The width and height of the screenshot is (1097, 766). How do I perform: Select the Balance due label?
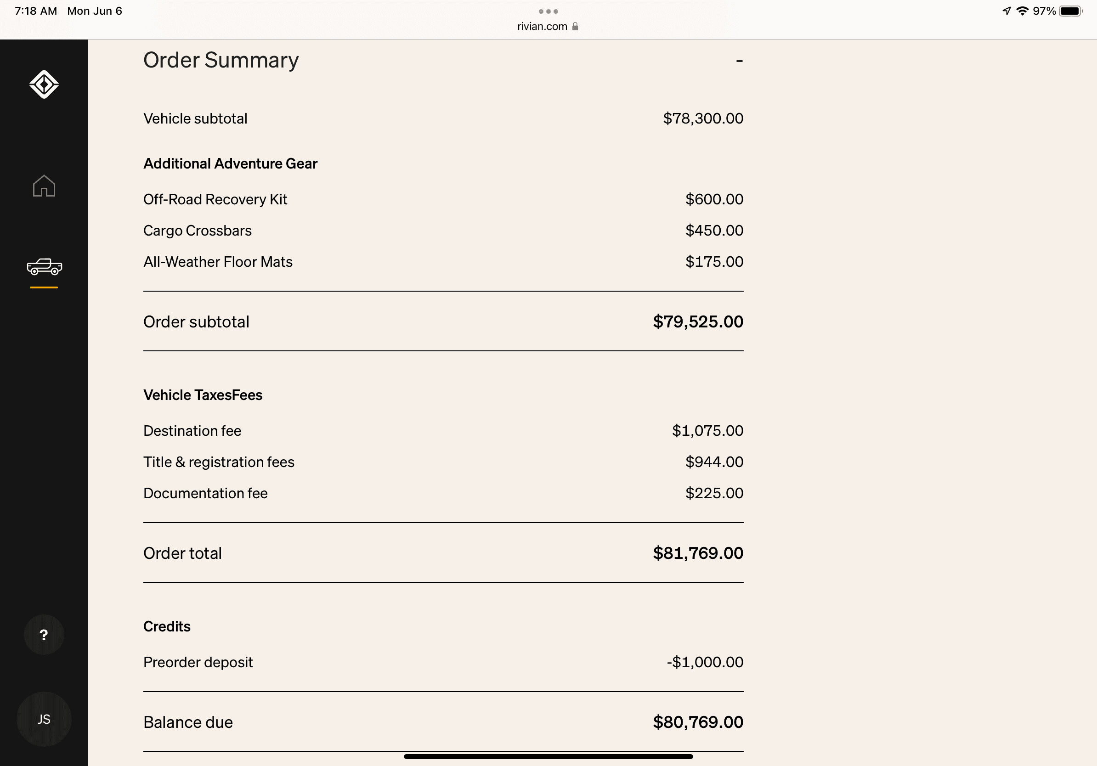coord(188,722)
